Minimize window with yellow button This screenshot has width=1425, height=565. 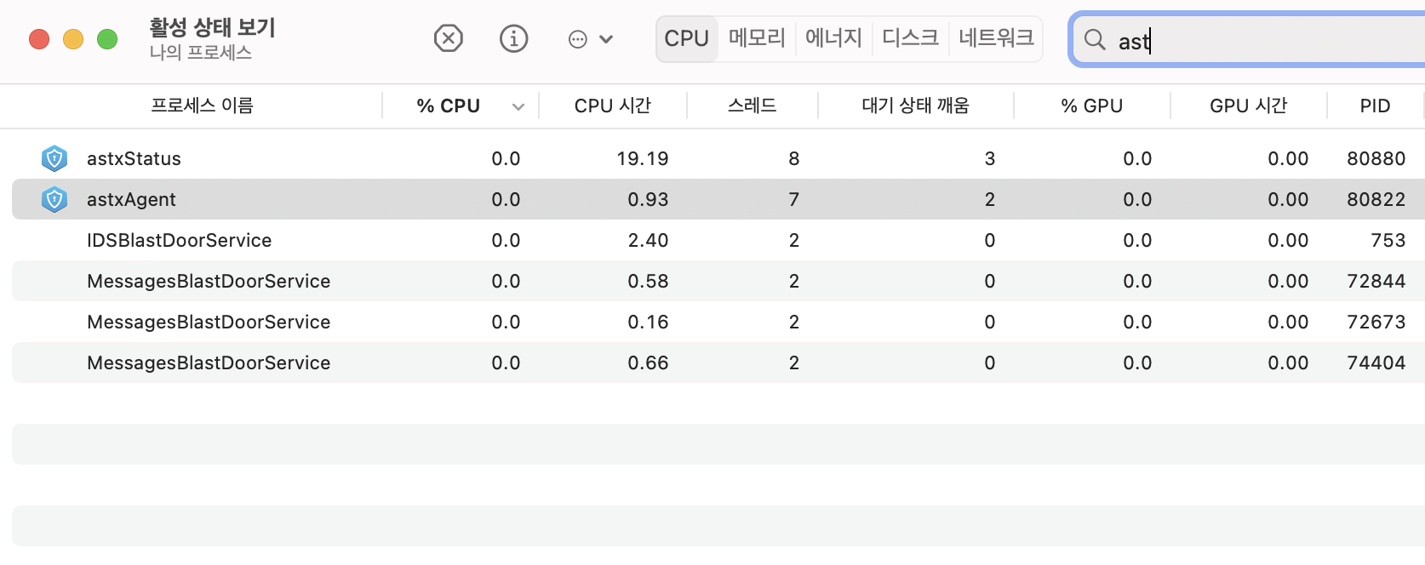[x=73, y=39]
